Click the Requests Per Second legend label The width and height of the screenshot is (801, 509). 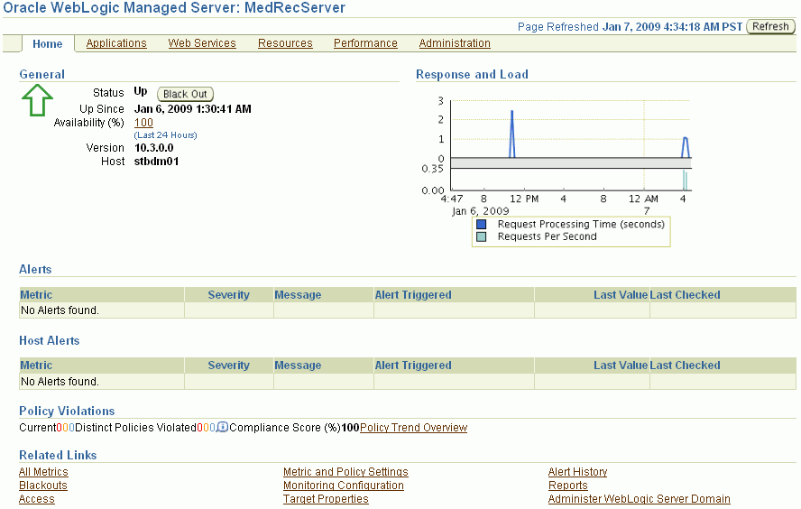pos(548,236)
